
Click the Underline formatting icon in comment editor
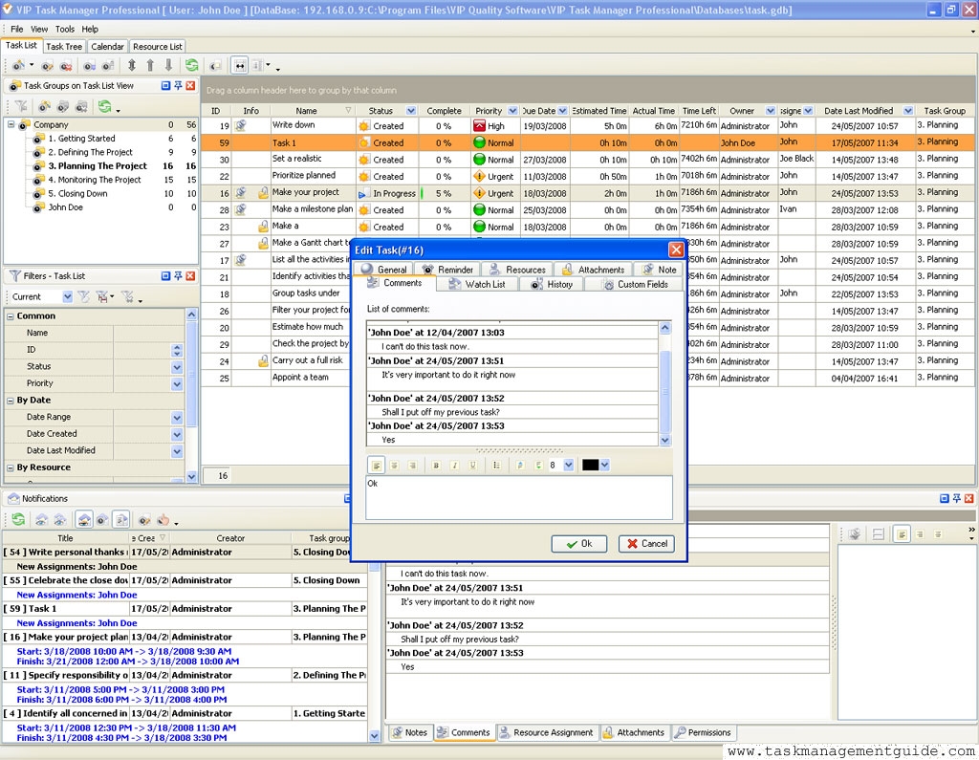click(472, 466)
